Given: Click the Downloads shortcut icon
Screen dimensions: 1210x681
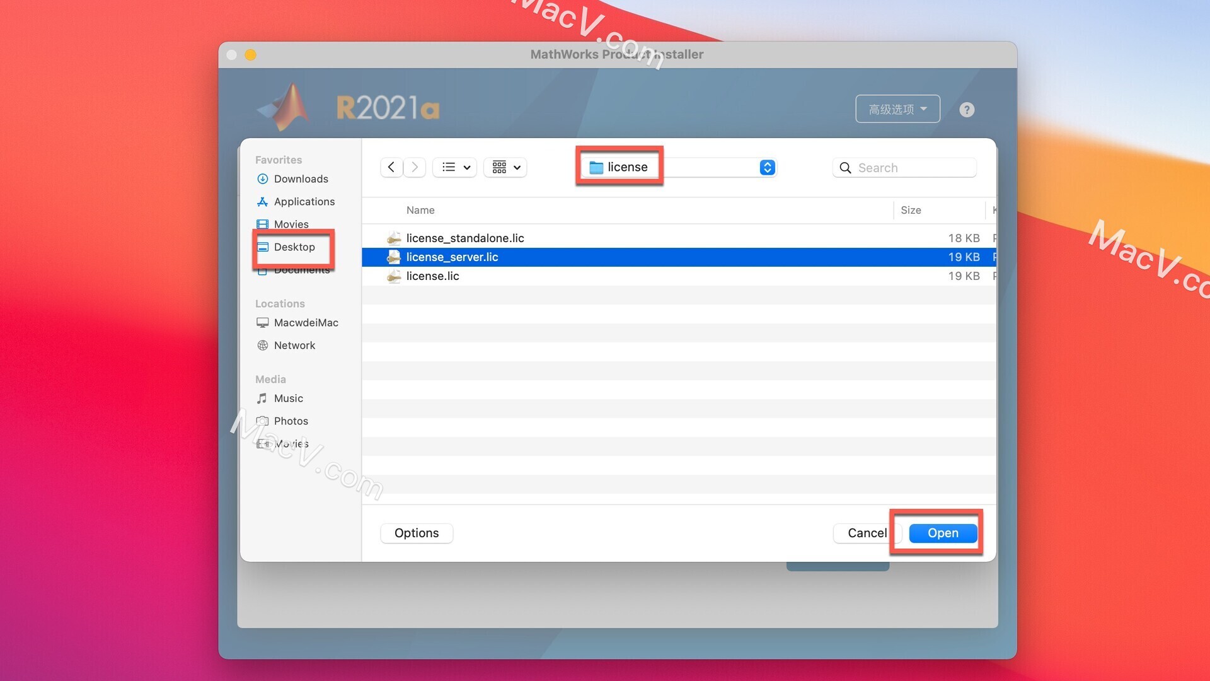Looking at the screenshot, I should pos(263,179).
